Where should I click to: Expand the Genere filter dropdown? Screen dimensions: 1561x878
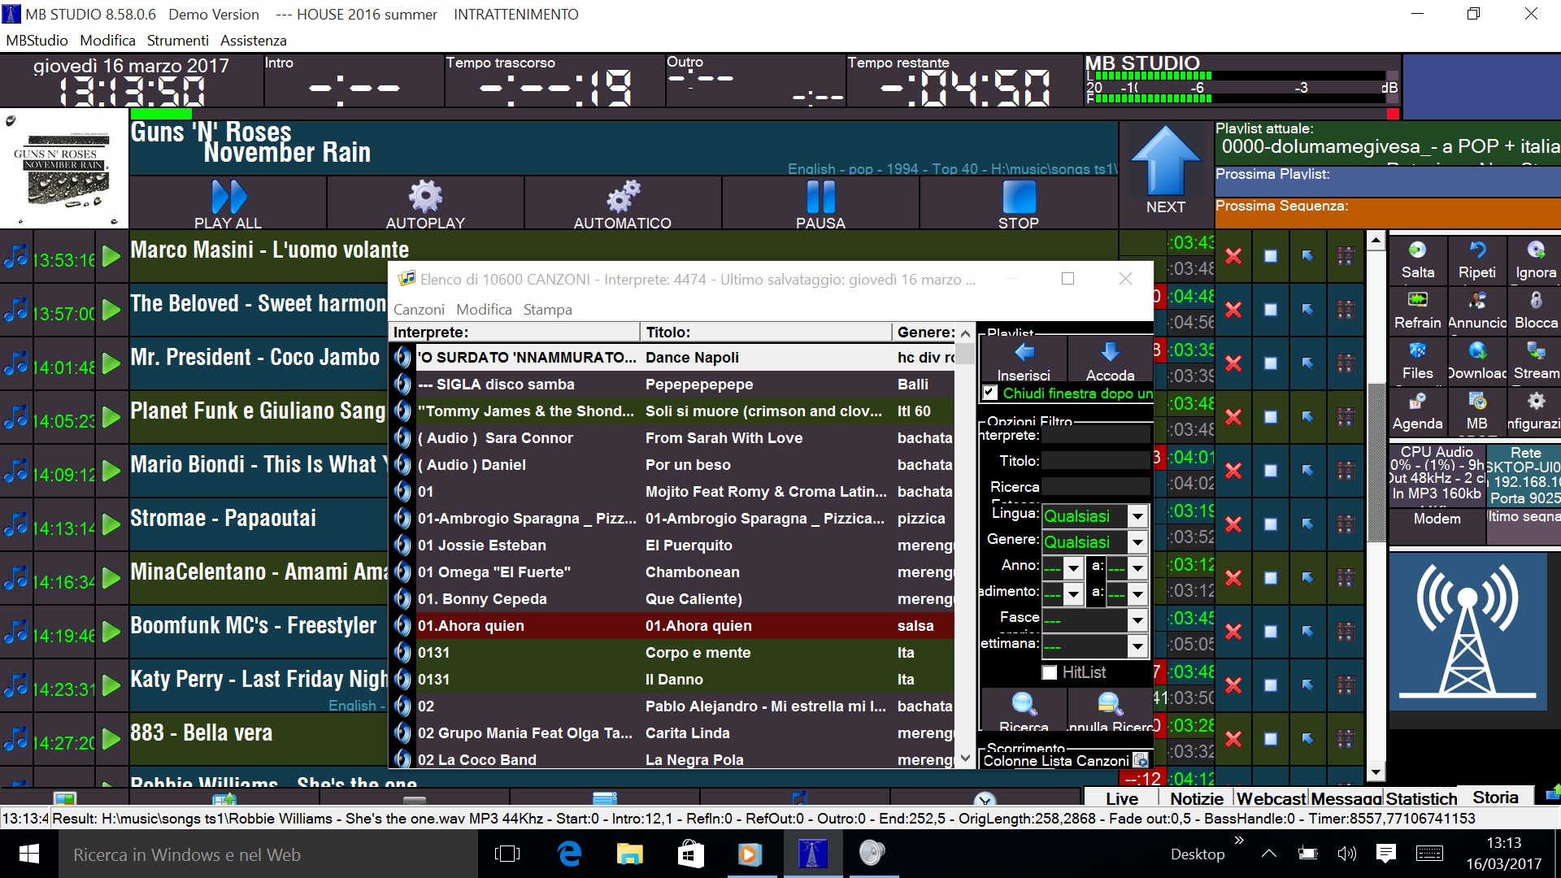tap(1137, 542)
